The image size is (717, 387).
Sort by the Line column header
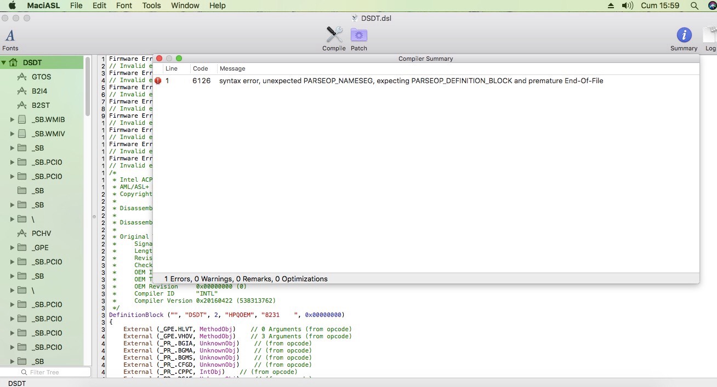coord(172,68)
